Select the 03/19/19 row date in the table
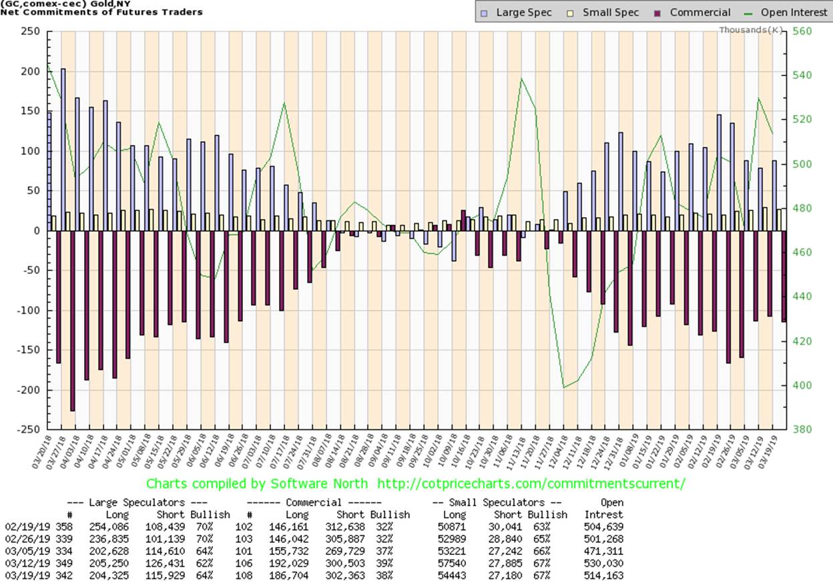 pyautogui.click(x=25, y=576)
